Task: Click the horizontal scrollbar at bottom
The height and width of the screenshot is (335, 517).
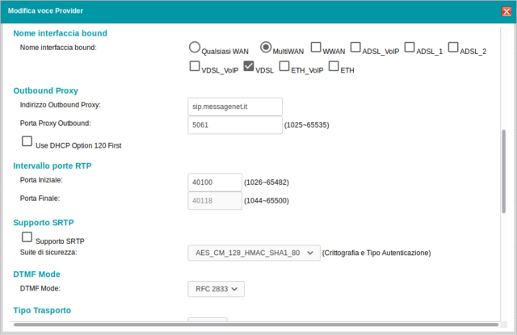Action: pos(256,325)
